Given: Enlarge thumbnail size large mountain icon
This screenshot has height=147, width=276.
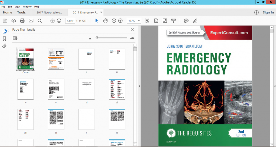Looking at the screenshot, I should click(132, 38).
